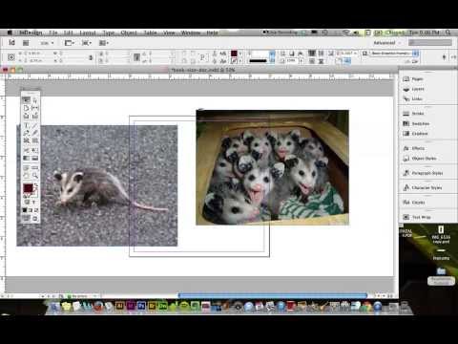
Task: Toggle no text wrap option
Action: 312,54
